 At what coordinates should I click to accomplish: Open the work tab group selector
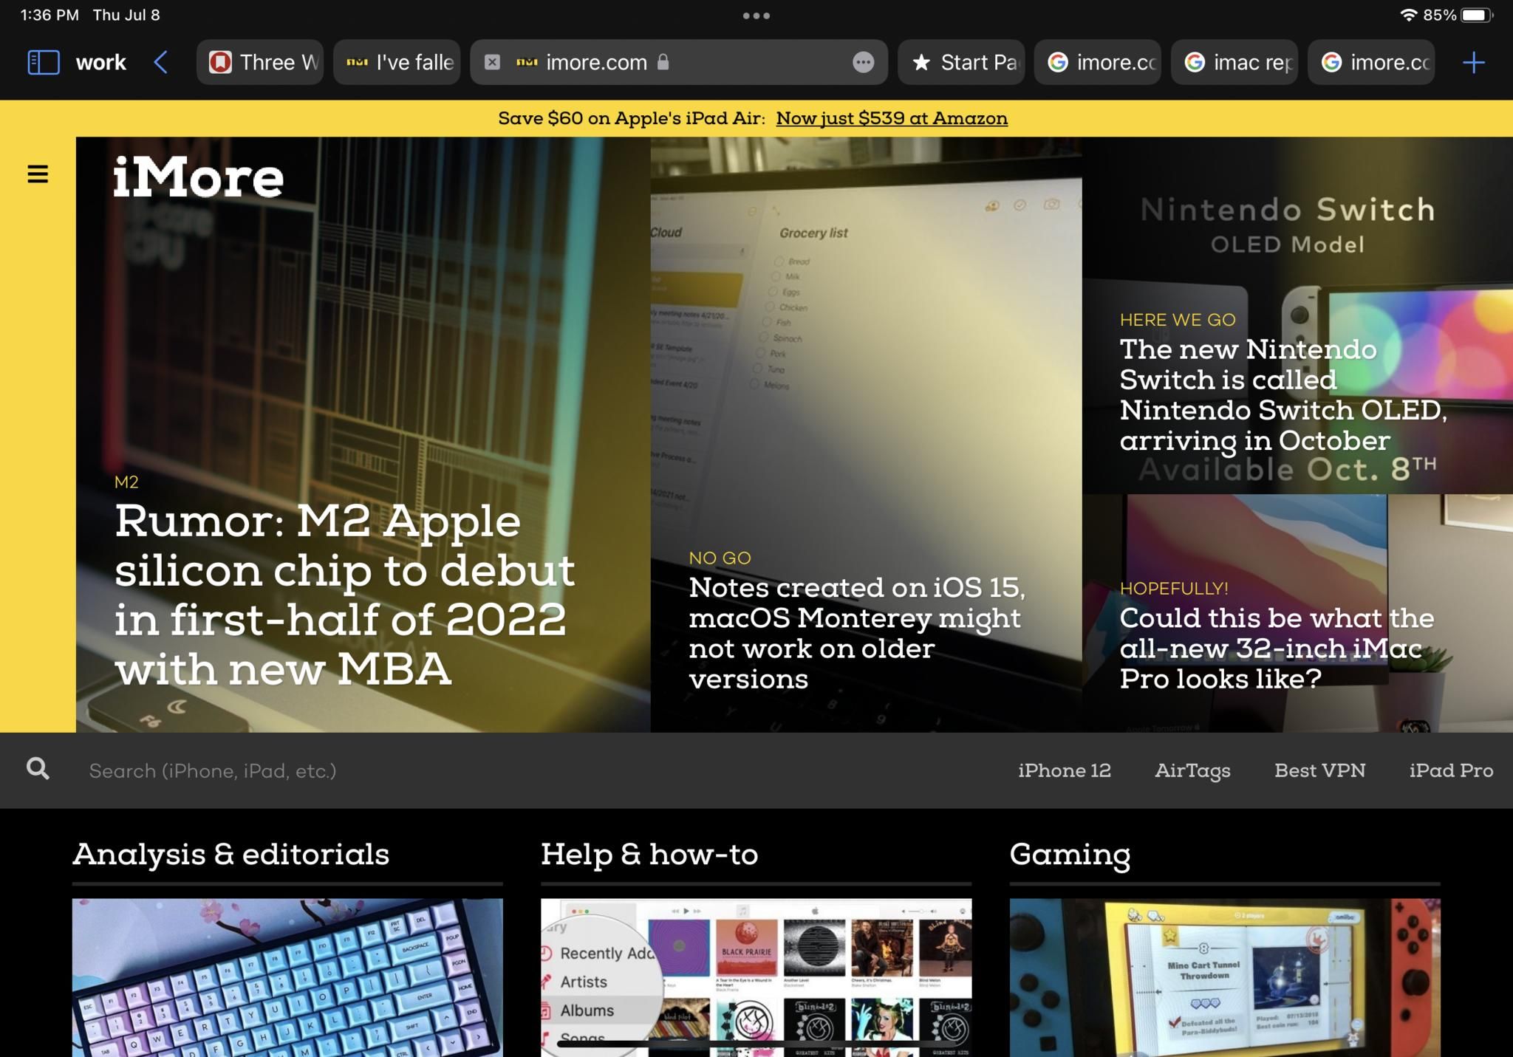tap(100, 62)
